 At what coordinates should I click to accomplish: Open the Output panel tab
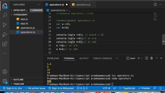pos(84,58)
